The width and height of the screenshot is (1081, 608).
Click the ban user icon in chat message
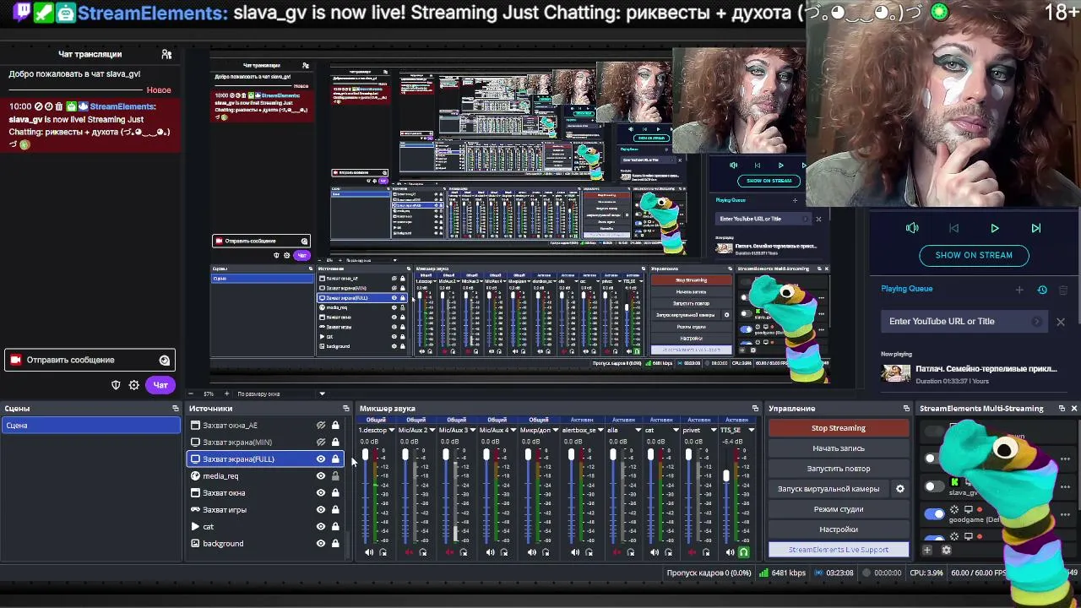[x=37, y=106]
